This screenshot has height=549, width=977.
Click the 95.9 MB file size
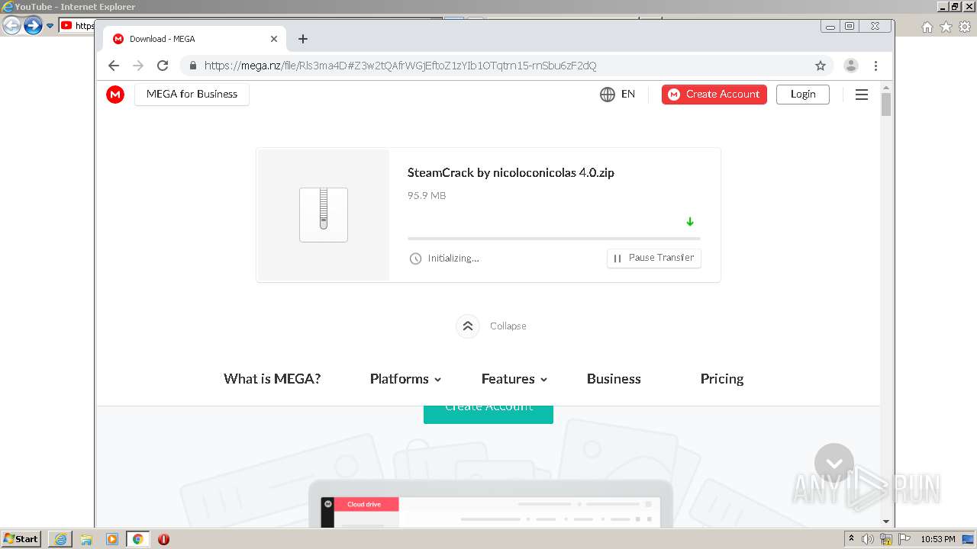pyautogui.click(x=427, y=196)
